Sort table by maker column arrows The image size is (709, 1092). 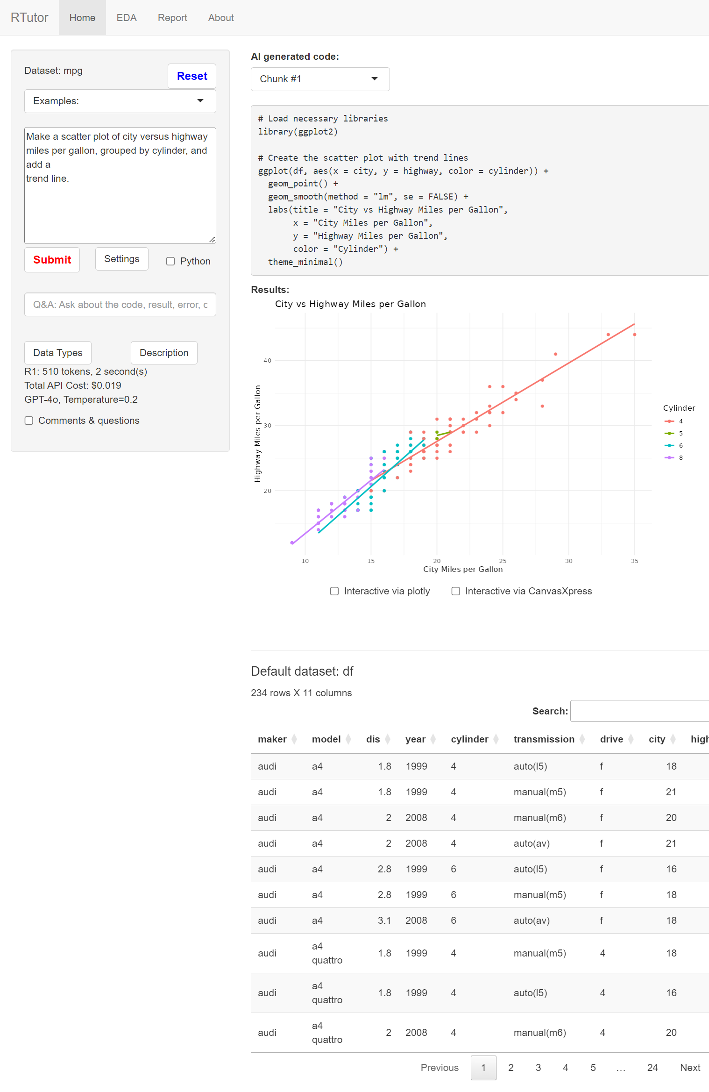(294, 739)
